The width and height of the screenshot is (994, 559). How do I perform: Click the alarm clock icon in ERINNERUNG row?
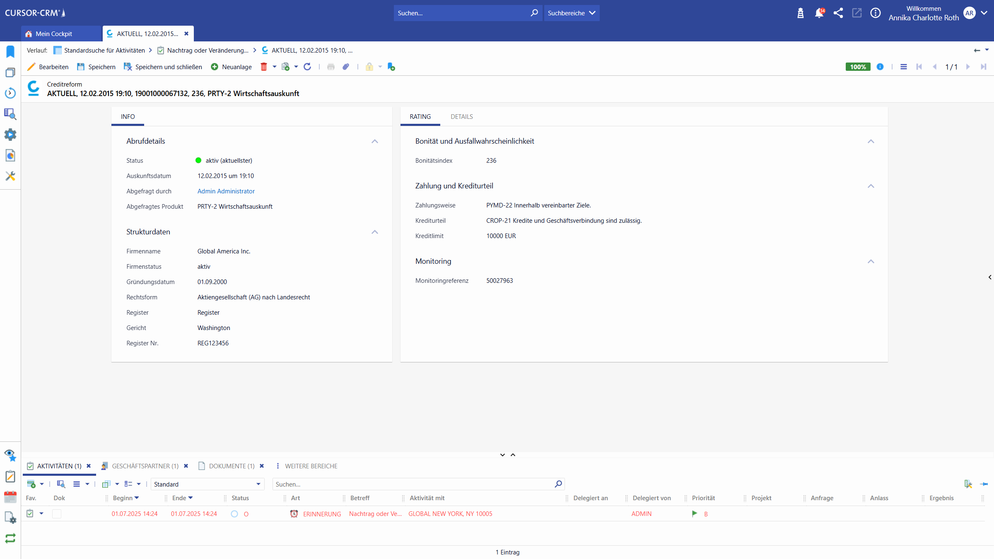click(x=294, y=514)
